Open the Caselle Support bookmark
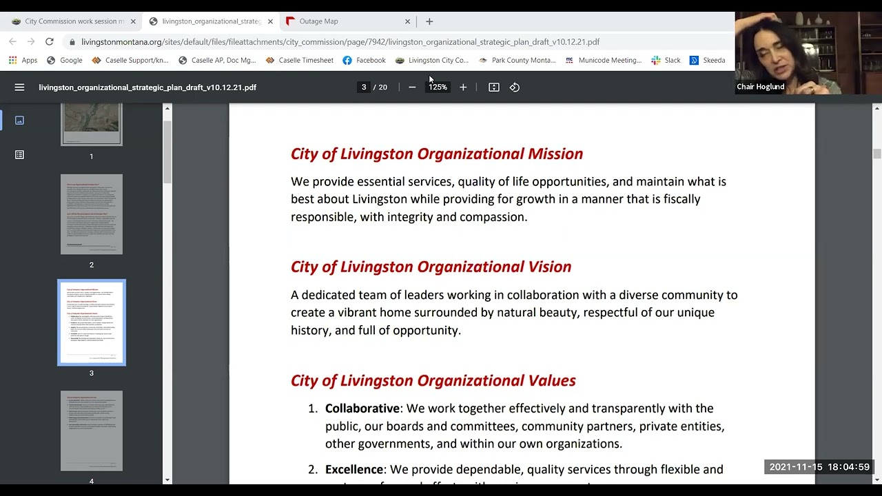The image size is (882, 496). pyautogui.click(x=130, y=61)
